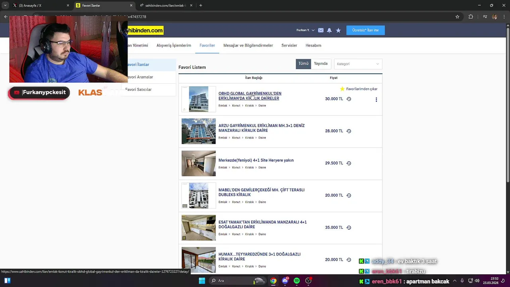Image resolution: width=510 pixels, height=287 pixels.
Task: Open the Hesabım menu
Action: tap(313, 45)
